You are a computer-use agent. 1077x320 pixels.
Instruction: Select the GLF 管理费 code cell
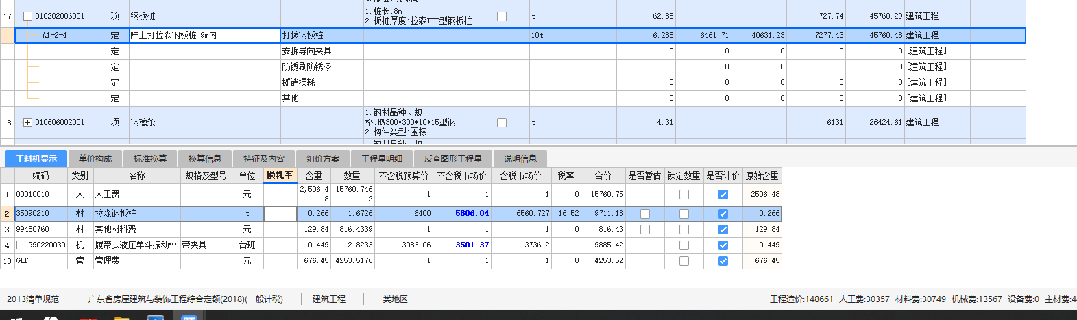click(40, 261)
